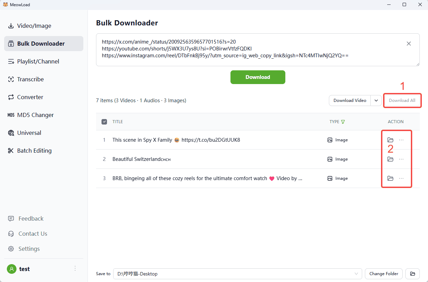Viewport: 428px width, 282px height.
Task: Toggle the select-all checkbox beside TITLE
Action: pyautogui.click(x=104, y=122)
